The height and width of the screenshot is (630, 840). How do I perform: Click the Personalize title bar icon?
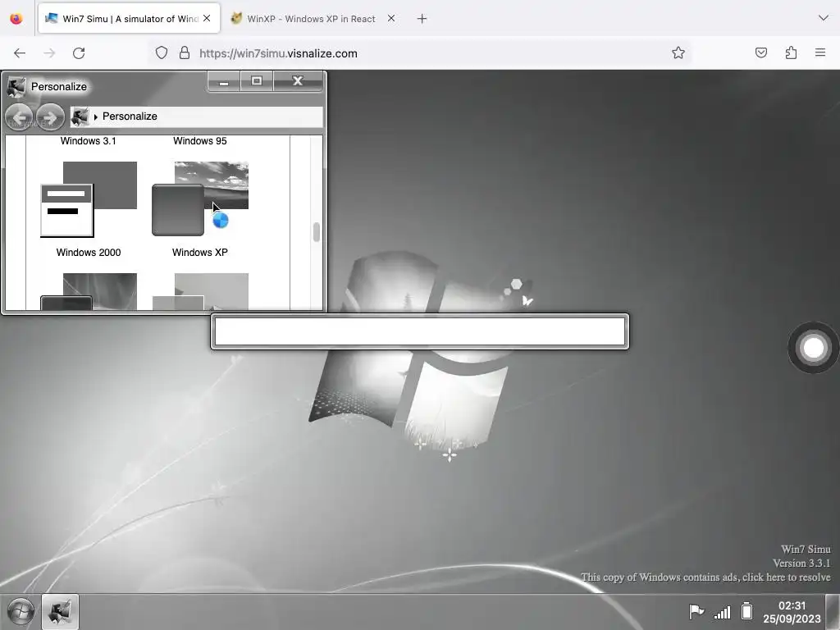click(x=16, y=86)
